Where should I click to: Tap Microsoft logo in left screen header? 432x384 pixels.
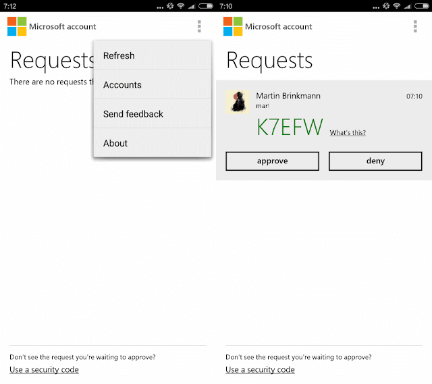click(17, 26)
